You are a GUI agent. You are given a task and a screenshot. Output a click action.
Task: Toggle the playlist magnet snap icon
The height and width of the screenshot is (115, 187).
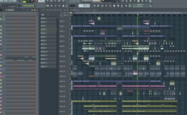pyautogui.click(x=44, y=10)
